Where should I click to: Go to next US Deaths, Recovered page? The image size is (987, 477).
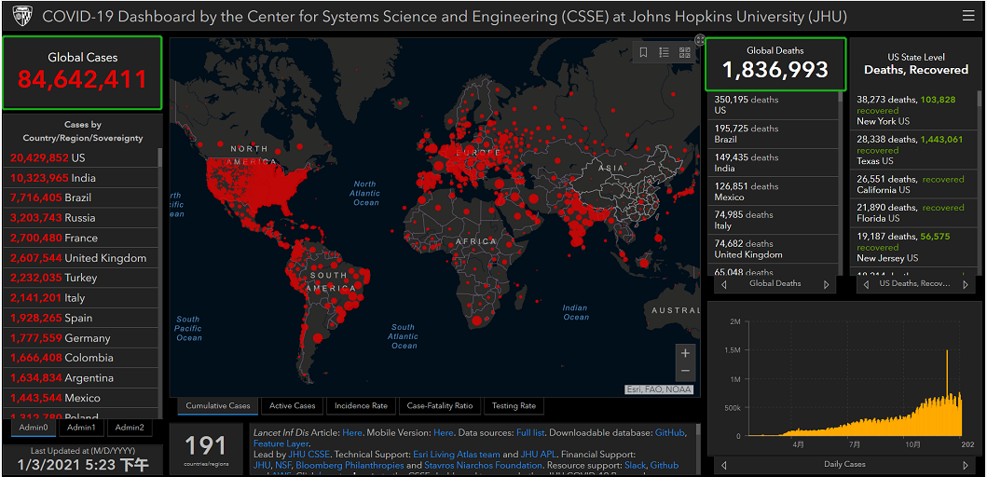(966, 284)
